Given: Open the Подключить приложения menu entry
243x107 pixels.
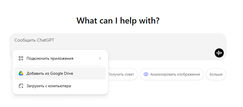Looking at the screenshot, I should click(60, 59).
